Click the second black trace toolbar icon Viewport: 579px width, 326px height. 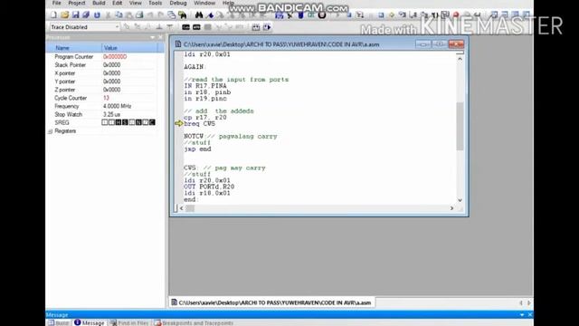(x=196, y=27)
